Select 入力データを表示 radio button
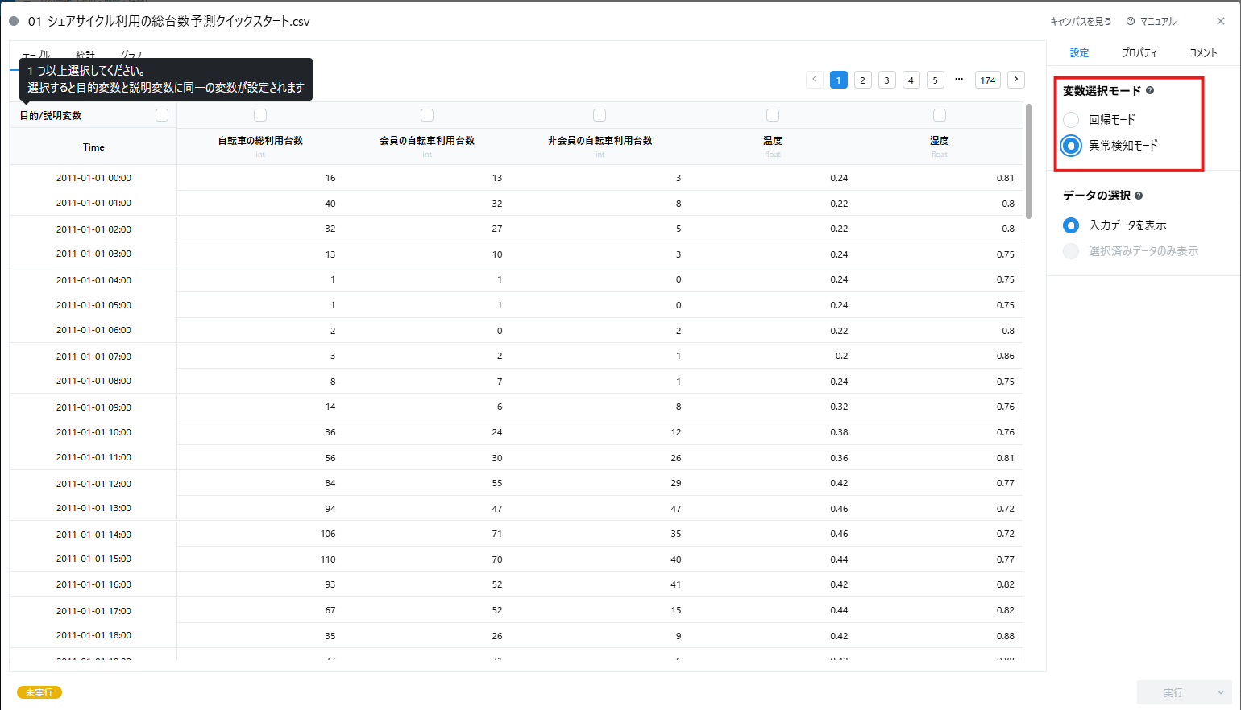1241x710 pixels. [x=1071, y=225]
